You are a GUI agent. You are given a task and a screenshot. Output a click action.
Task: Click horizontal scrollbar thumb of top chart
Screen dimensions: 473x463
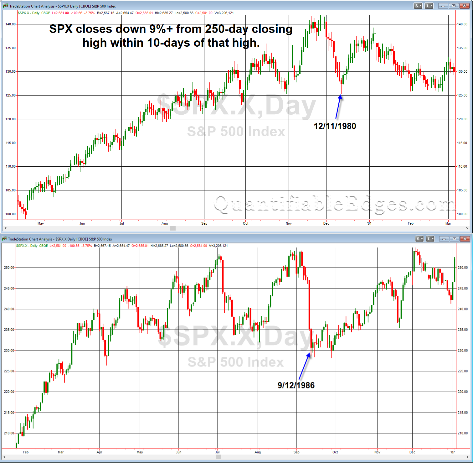(x=173, y=228)
